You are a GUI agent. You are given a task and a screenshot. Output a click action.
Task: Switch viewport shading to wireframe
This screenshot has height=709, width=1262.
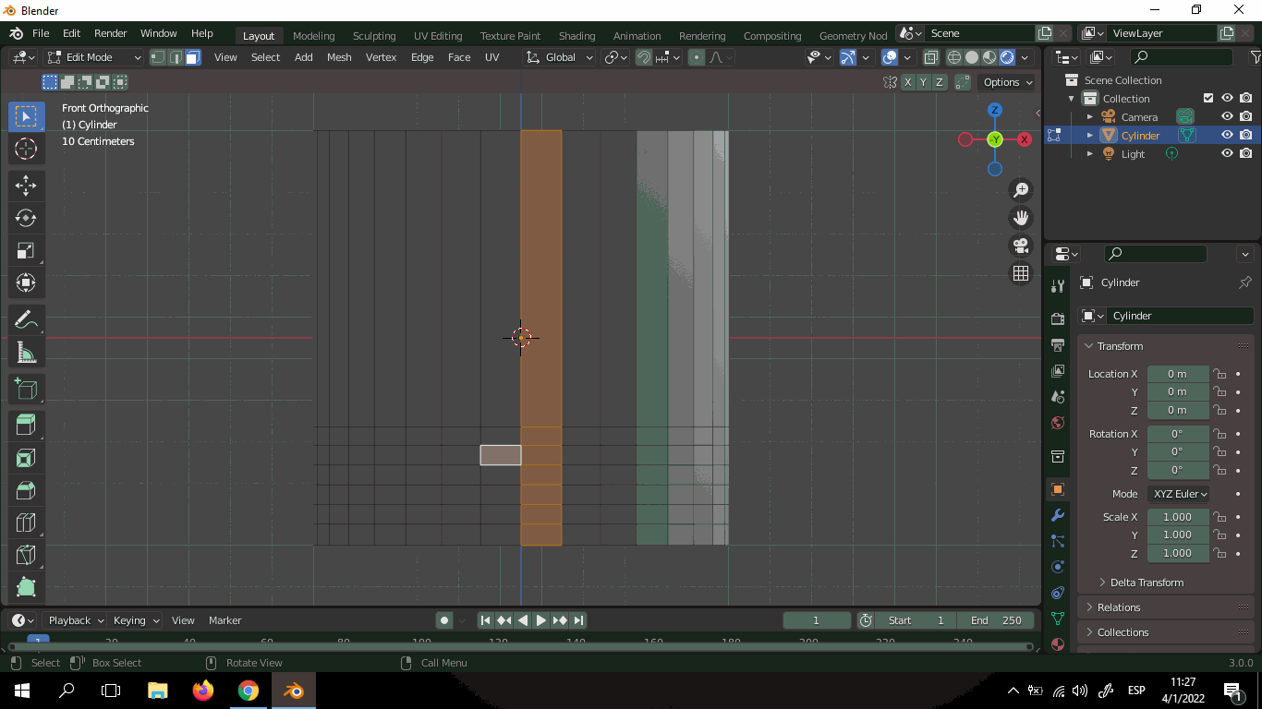(954, 57)
